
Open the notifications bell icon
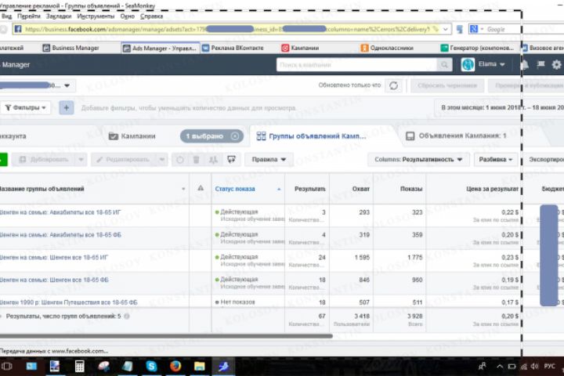pos(525,65)
